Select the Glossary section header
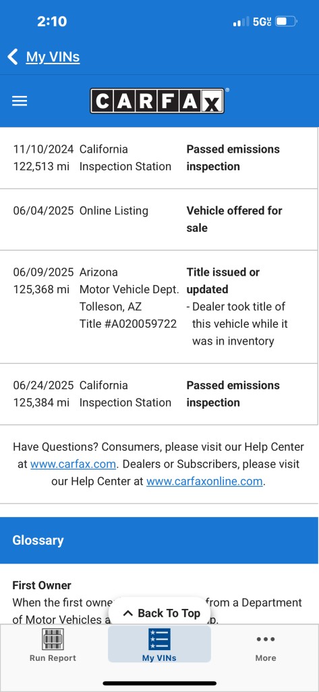The width and height of the screenshot is (319, 692). tap(158, 540)
